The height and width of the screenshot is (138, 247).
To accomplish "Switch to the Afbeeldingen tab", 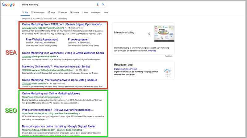I will (39, 13).
